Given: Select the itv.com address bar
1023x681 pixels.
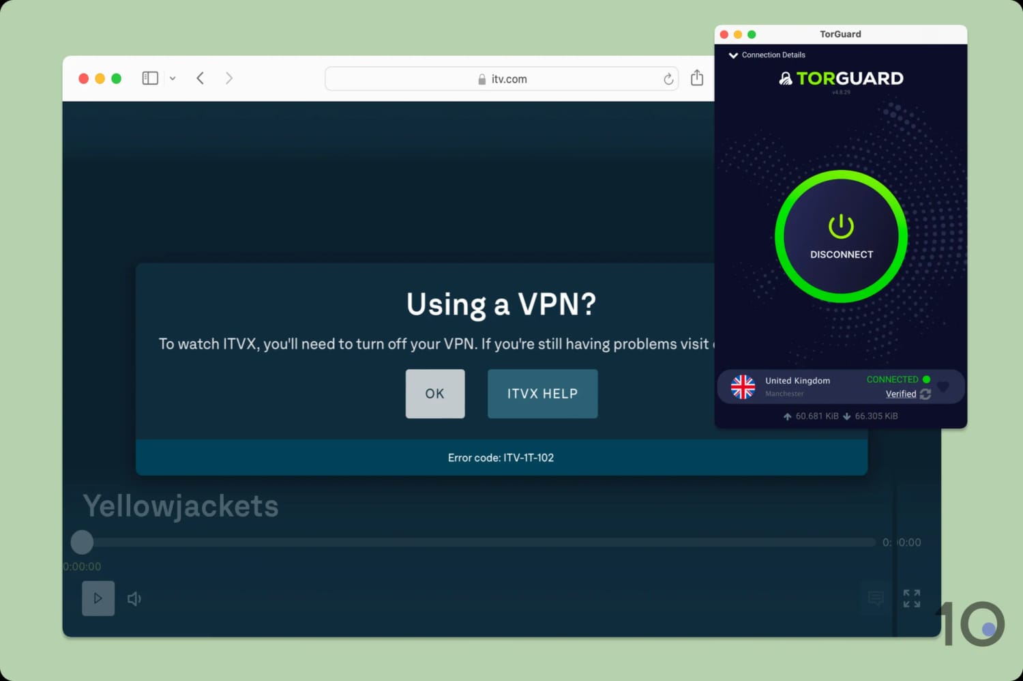Looking at the screenshot, I should 501,78.
